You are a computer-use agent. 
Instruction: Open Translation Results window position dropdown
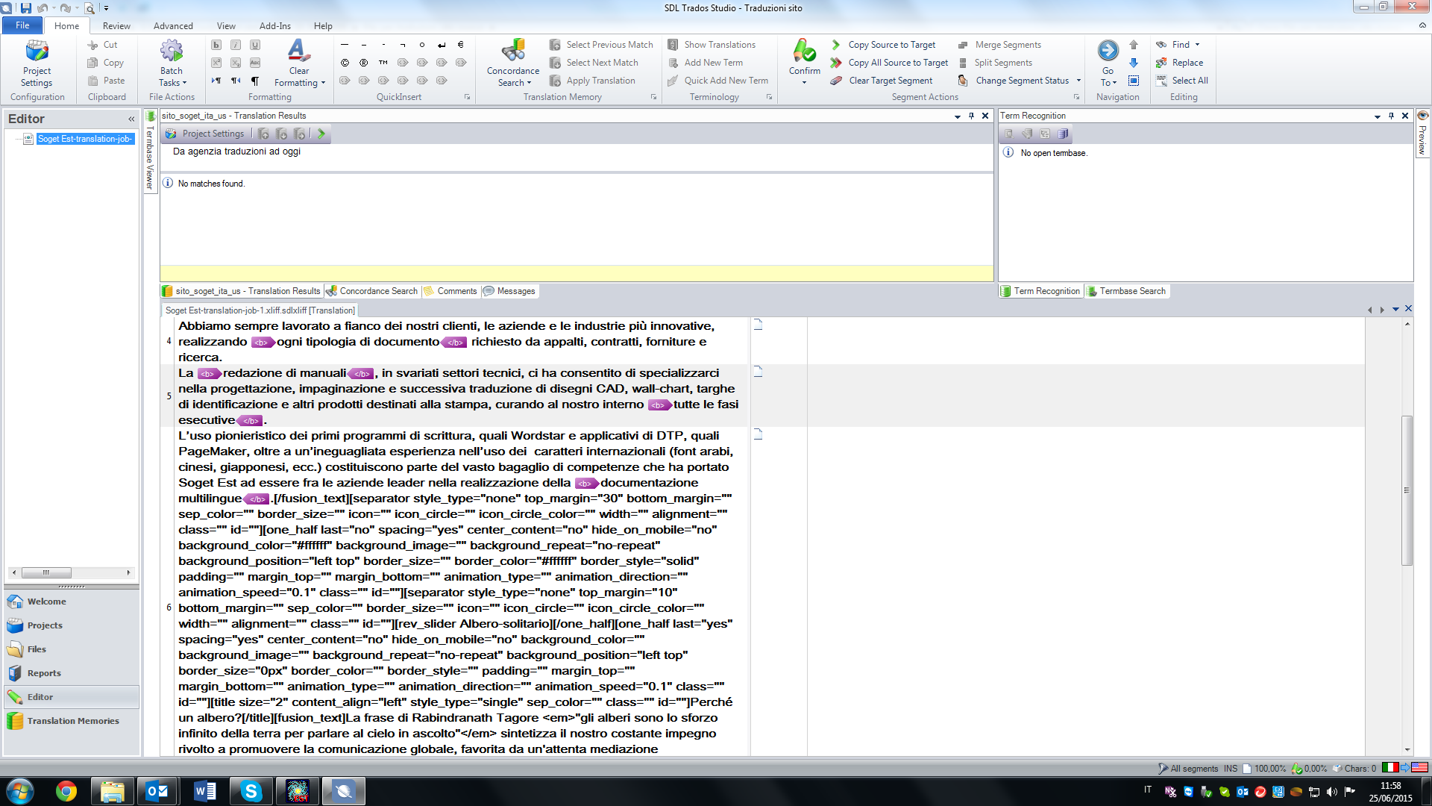coord(957,116)
